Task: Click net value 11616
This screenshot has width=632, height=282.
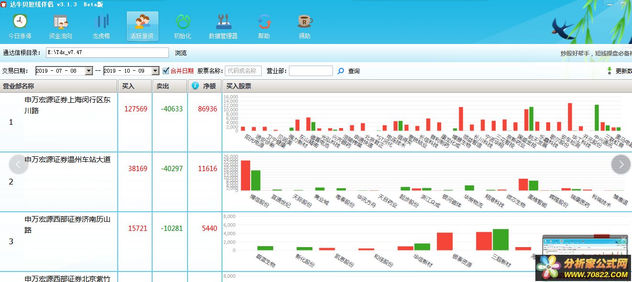Action: [x=208, y=169]
